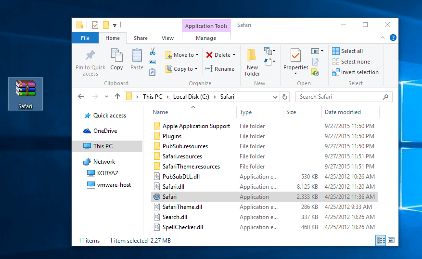This screenshot has width=422, height=259.
Task: Click the Paste shortcut icon
Action: [x=153, y=72]
